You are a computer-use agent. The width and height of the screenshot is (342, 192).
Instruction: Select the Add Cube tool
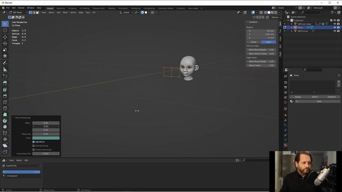pyautogui.click(x=5, y=76)
